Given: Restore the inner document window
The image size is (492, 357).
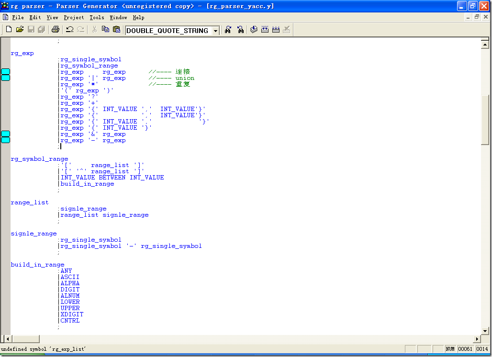Looking at the screenshot, I should (477, 17).
